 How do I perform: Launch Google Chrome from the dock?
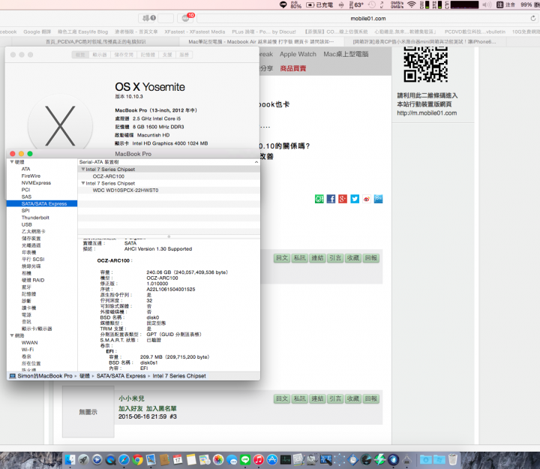137,459
